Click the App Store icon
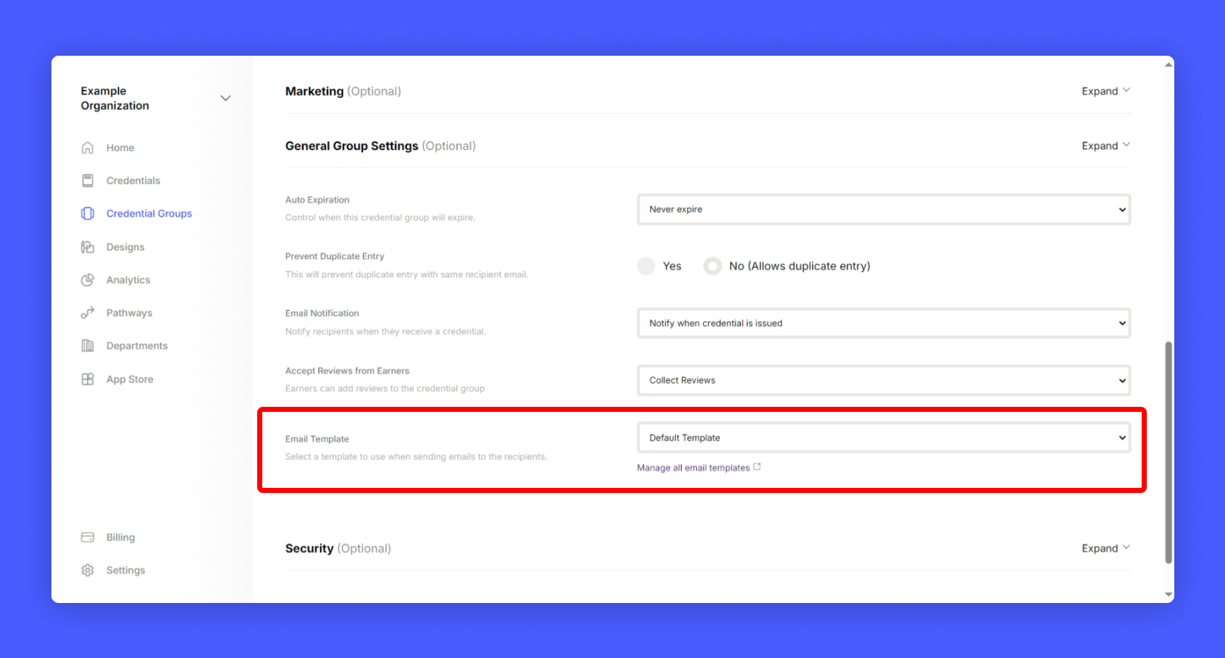Screen dimensions: 1225x658 (x=88, y=379)
